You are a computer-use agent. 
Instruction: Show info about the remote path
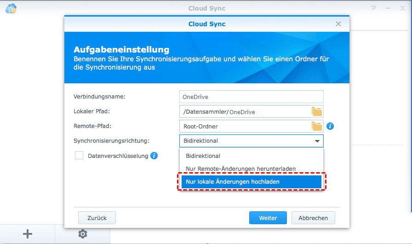[x=330, y=126]
